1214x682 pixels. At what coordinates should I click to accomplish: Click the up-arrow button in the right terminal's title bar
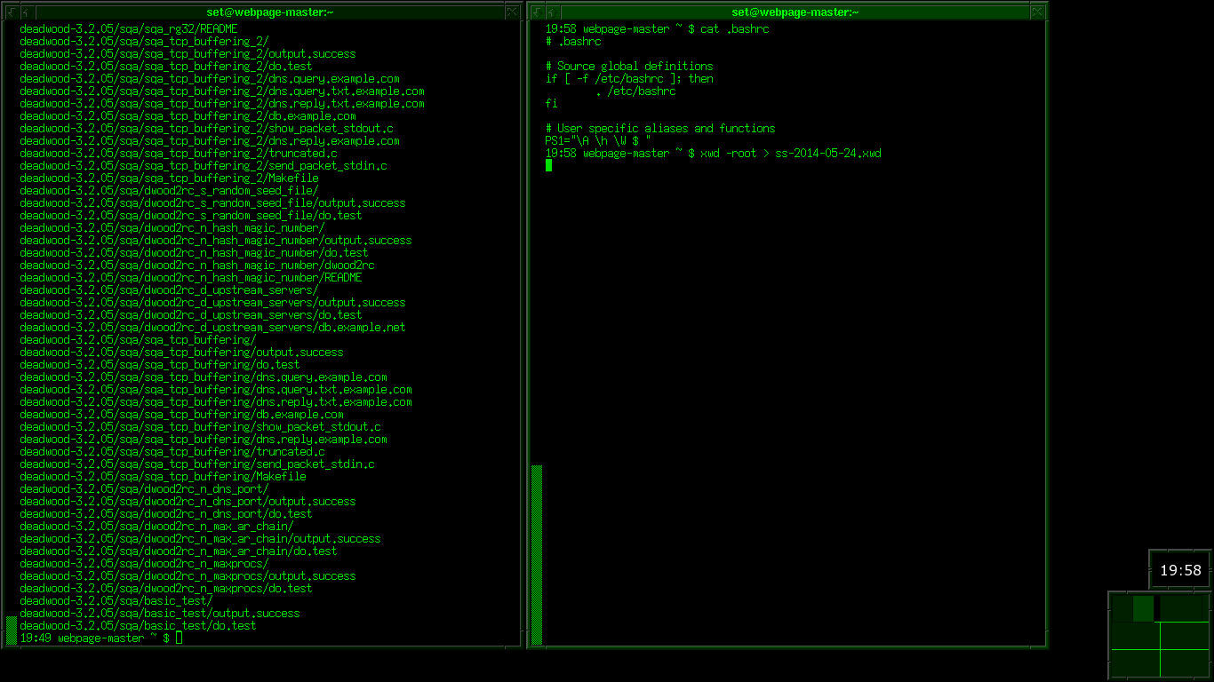[551, 12]
